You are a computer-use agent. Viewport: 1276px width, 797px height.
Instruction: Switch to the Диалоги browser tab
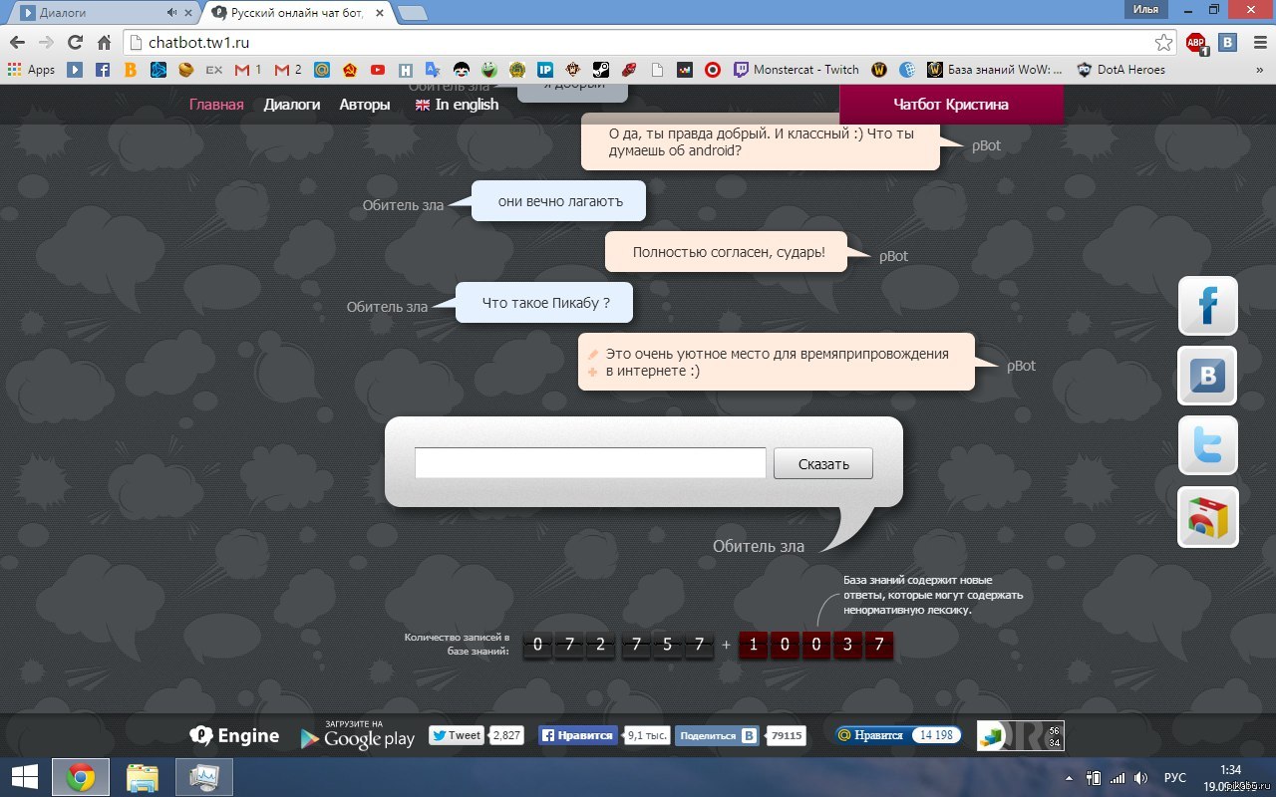(x=100, y=13)
